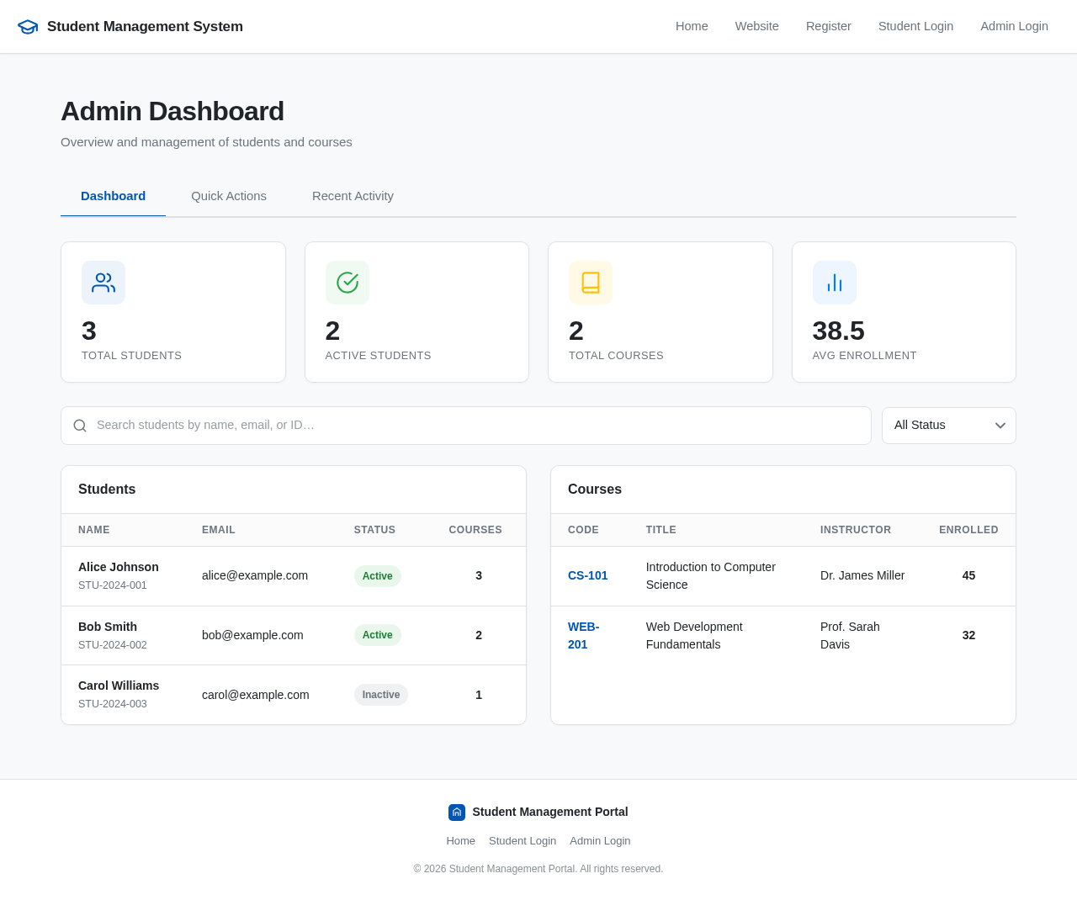Click the Active Students label

pyautogui.click(x=378, y=356)
